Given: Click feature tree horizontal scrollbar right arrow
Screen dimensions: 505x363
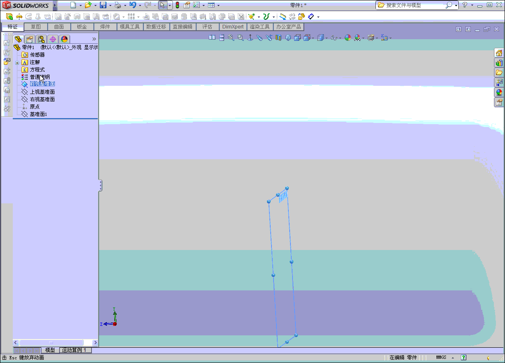Looking at the screenshot, I should pyautogui.click(x=95, y=342).
